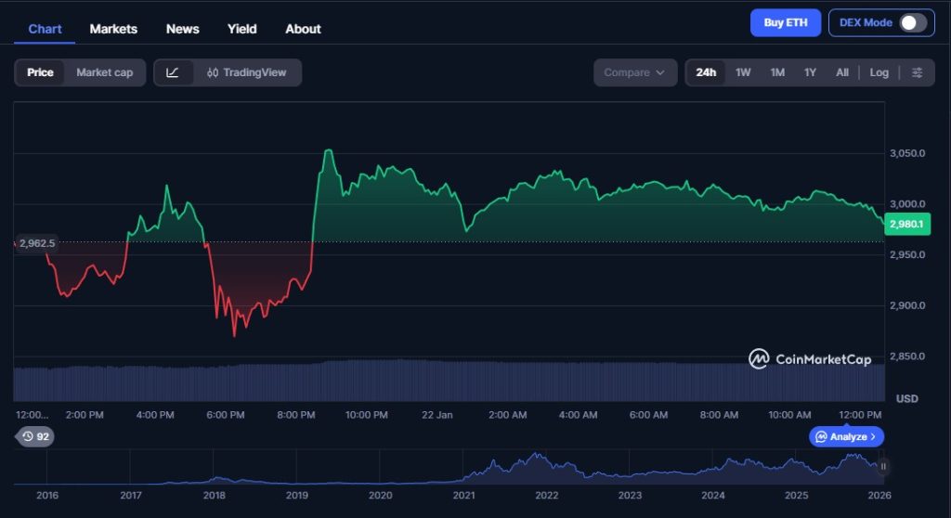Enable Log scale on chart
This screenshot has height=518, width=951.
click(x=879, y=72)
